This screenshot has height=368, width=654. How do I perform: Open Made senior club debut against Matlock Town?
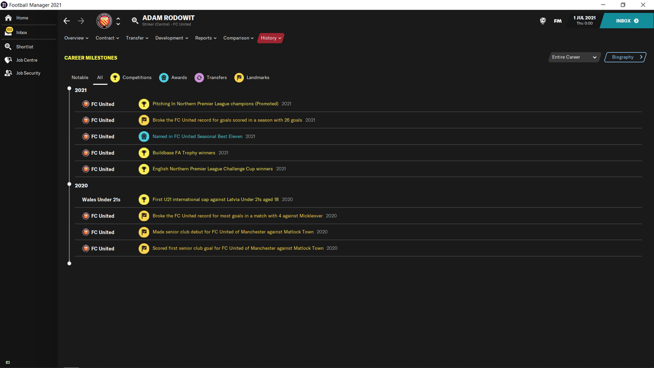pyautogui.click(x=233, y=232)
